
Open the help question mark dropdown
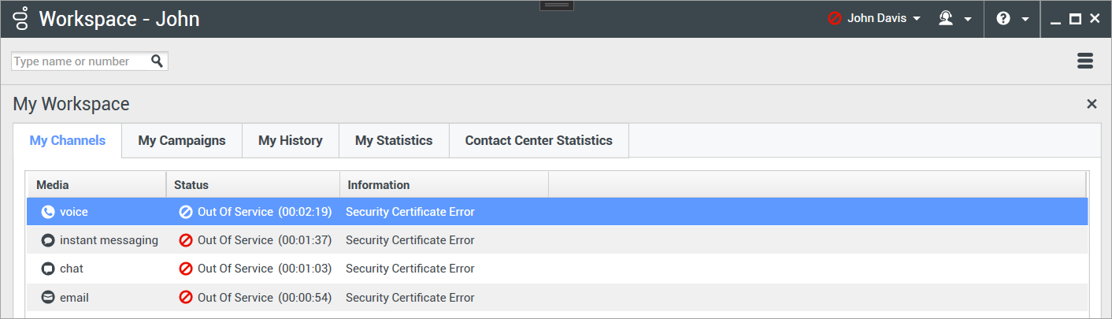point(1013,18)
